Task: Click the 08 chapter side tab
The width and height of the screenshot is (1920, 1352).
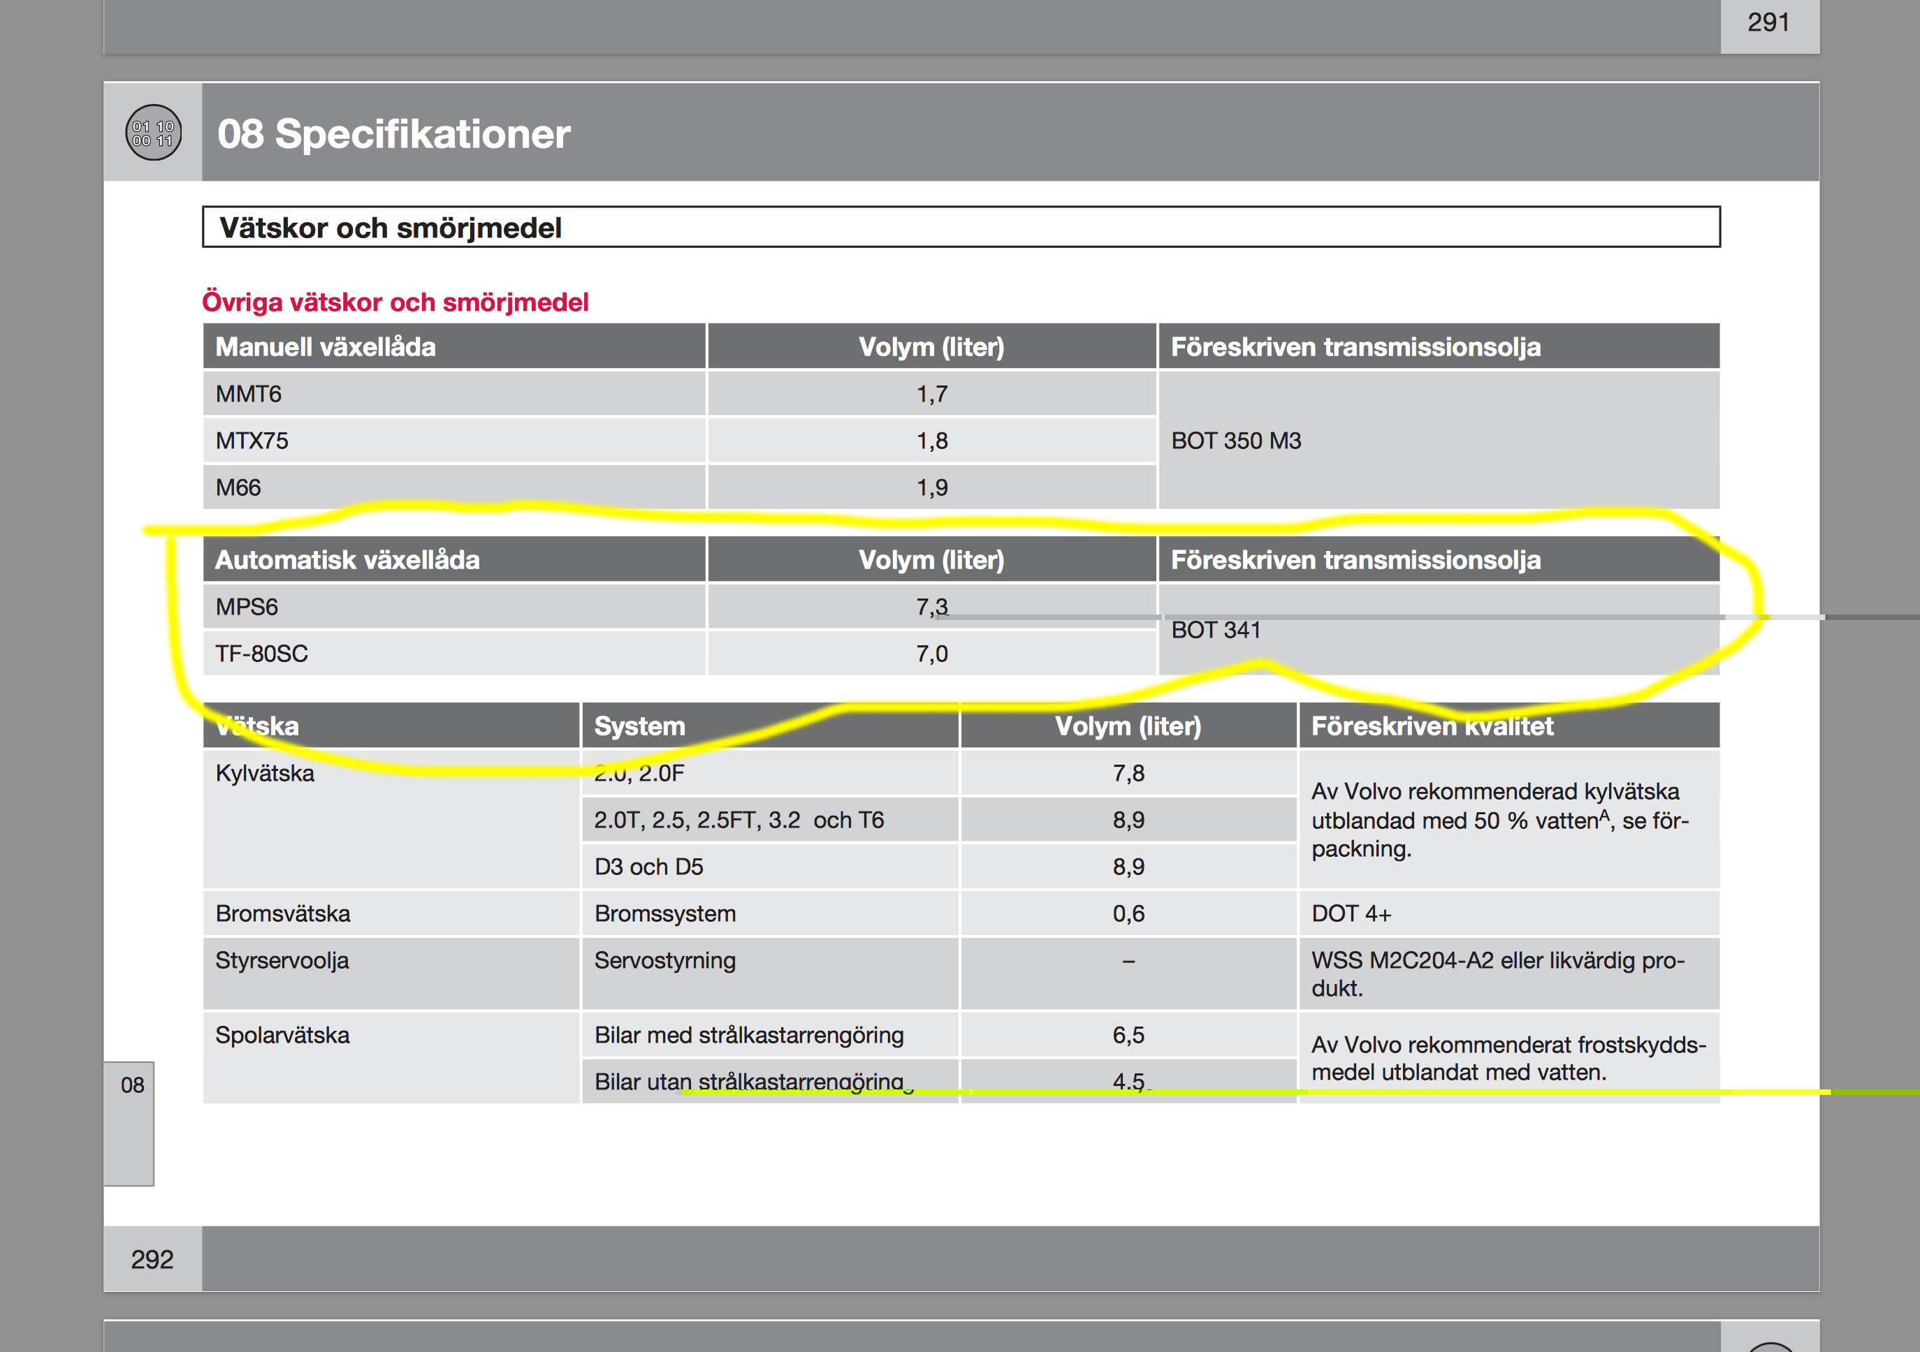Action: [131, 1087]
